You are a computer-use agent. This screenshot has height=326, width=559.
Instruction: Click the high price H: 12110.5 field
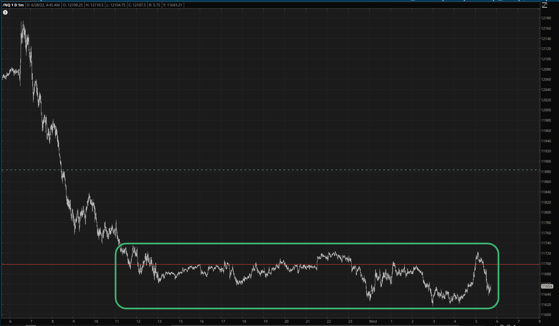point(94,5)
